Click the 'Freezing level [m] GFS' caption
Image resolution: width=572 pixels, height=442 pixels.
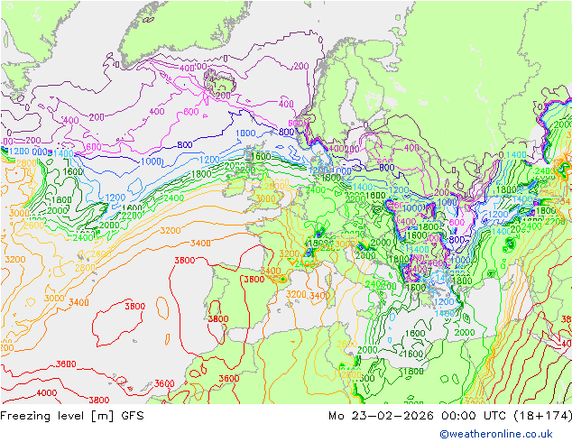pos(72,416)
